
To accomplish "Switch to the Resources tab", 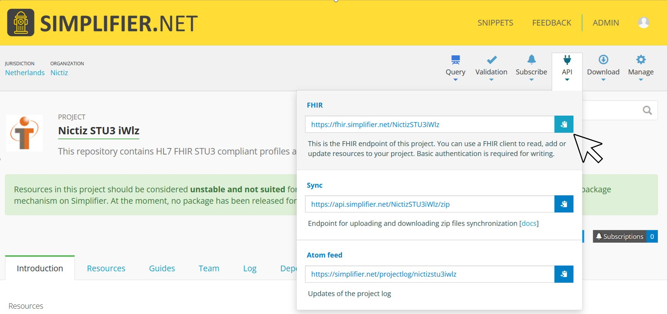I will tap(106, 268).
